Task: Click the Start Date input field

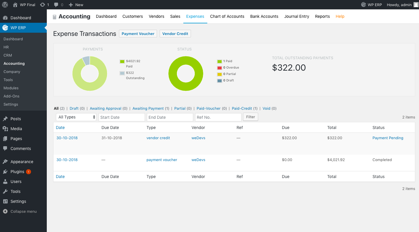Action: pos(122,117)
